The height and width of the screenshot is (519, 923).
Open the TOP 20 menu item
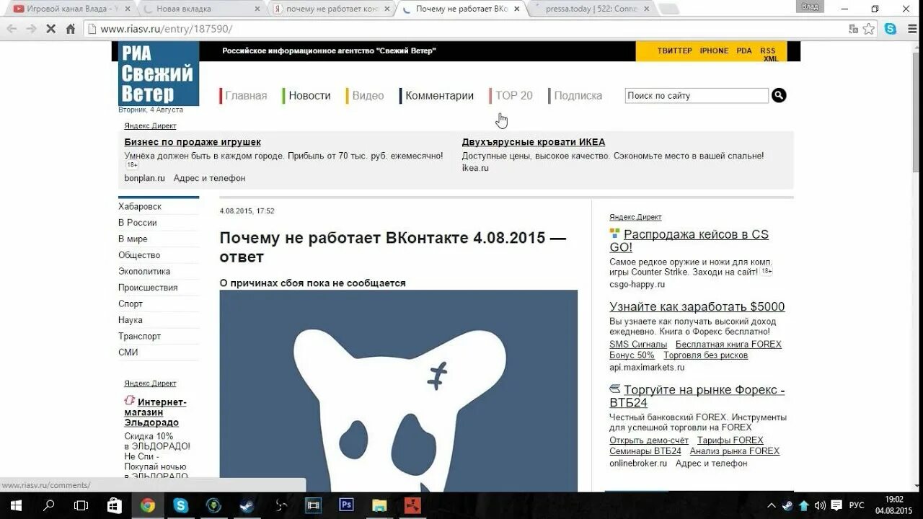click(513, 95)
